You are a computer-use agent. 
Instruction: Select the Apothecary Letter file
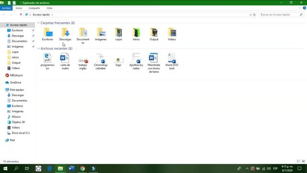pyautogui.click(x=136, y=61)
